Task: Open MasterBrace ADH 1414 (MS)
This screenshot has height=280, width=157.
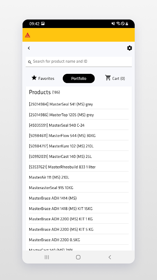Action: click(x=79, y=198)
